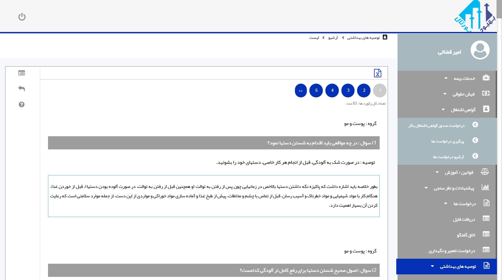This screenshot has height=280, width=502.
Task: Click the bar chart icon for پیشنهادات و نظر سنجی
Action: pos(485,187)
